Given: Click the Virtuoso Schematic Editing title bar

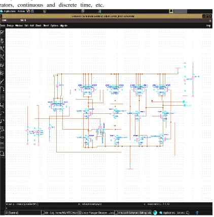Looking at the screenshot, I should (103, 16).
